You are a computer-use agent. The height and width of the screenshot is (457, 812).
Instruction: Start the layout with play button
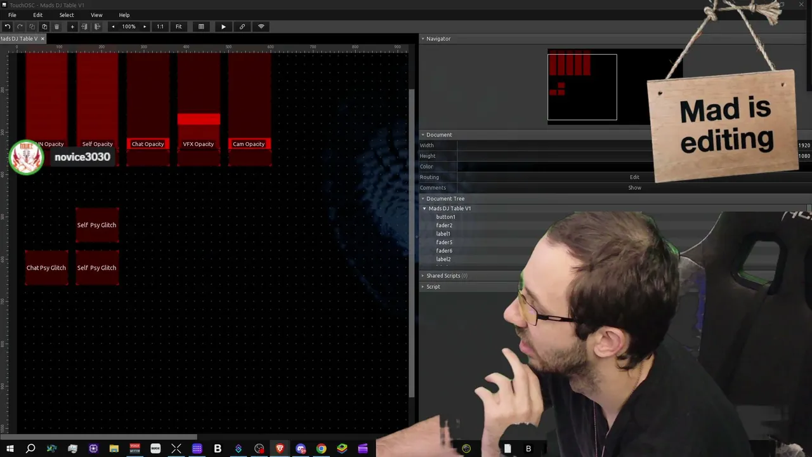(223, 27)
